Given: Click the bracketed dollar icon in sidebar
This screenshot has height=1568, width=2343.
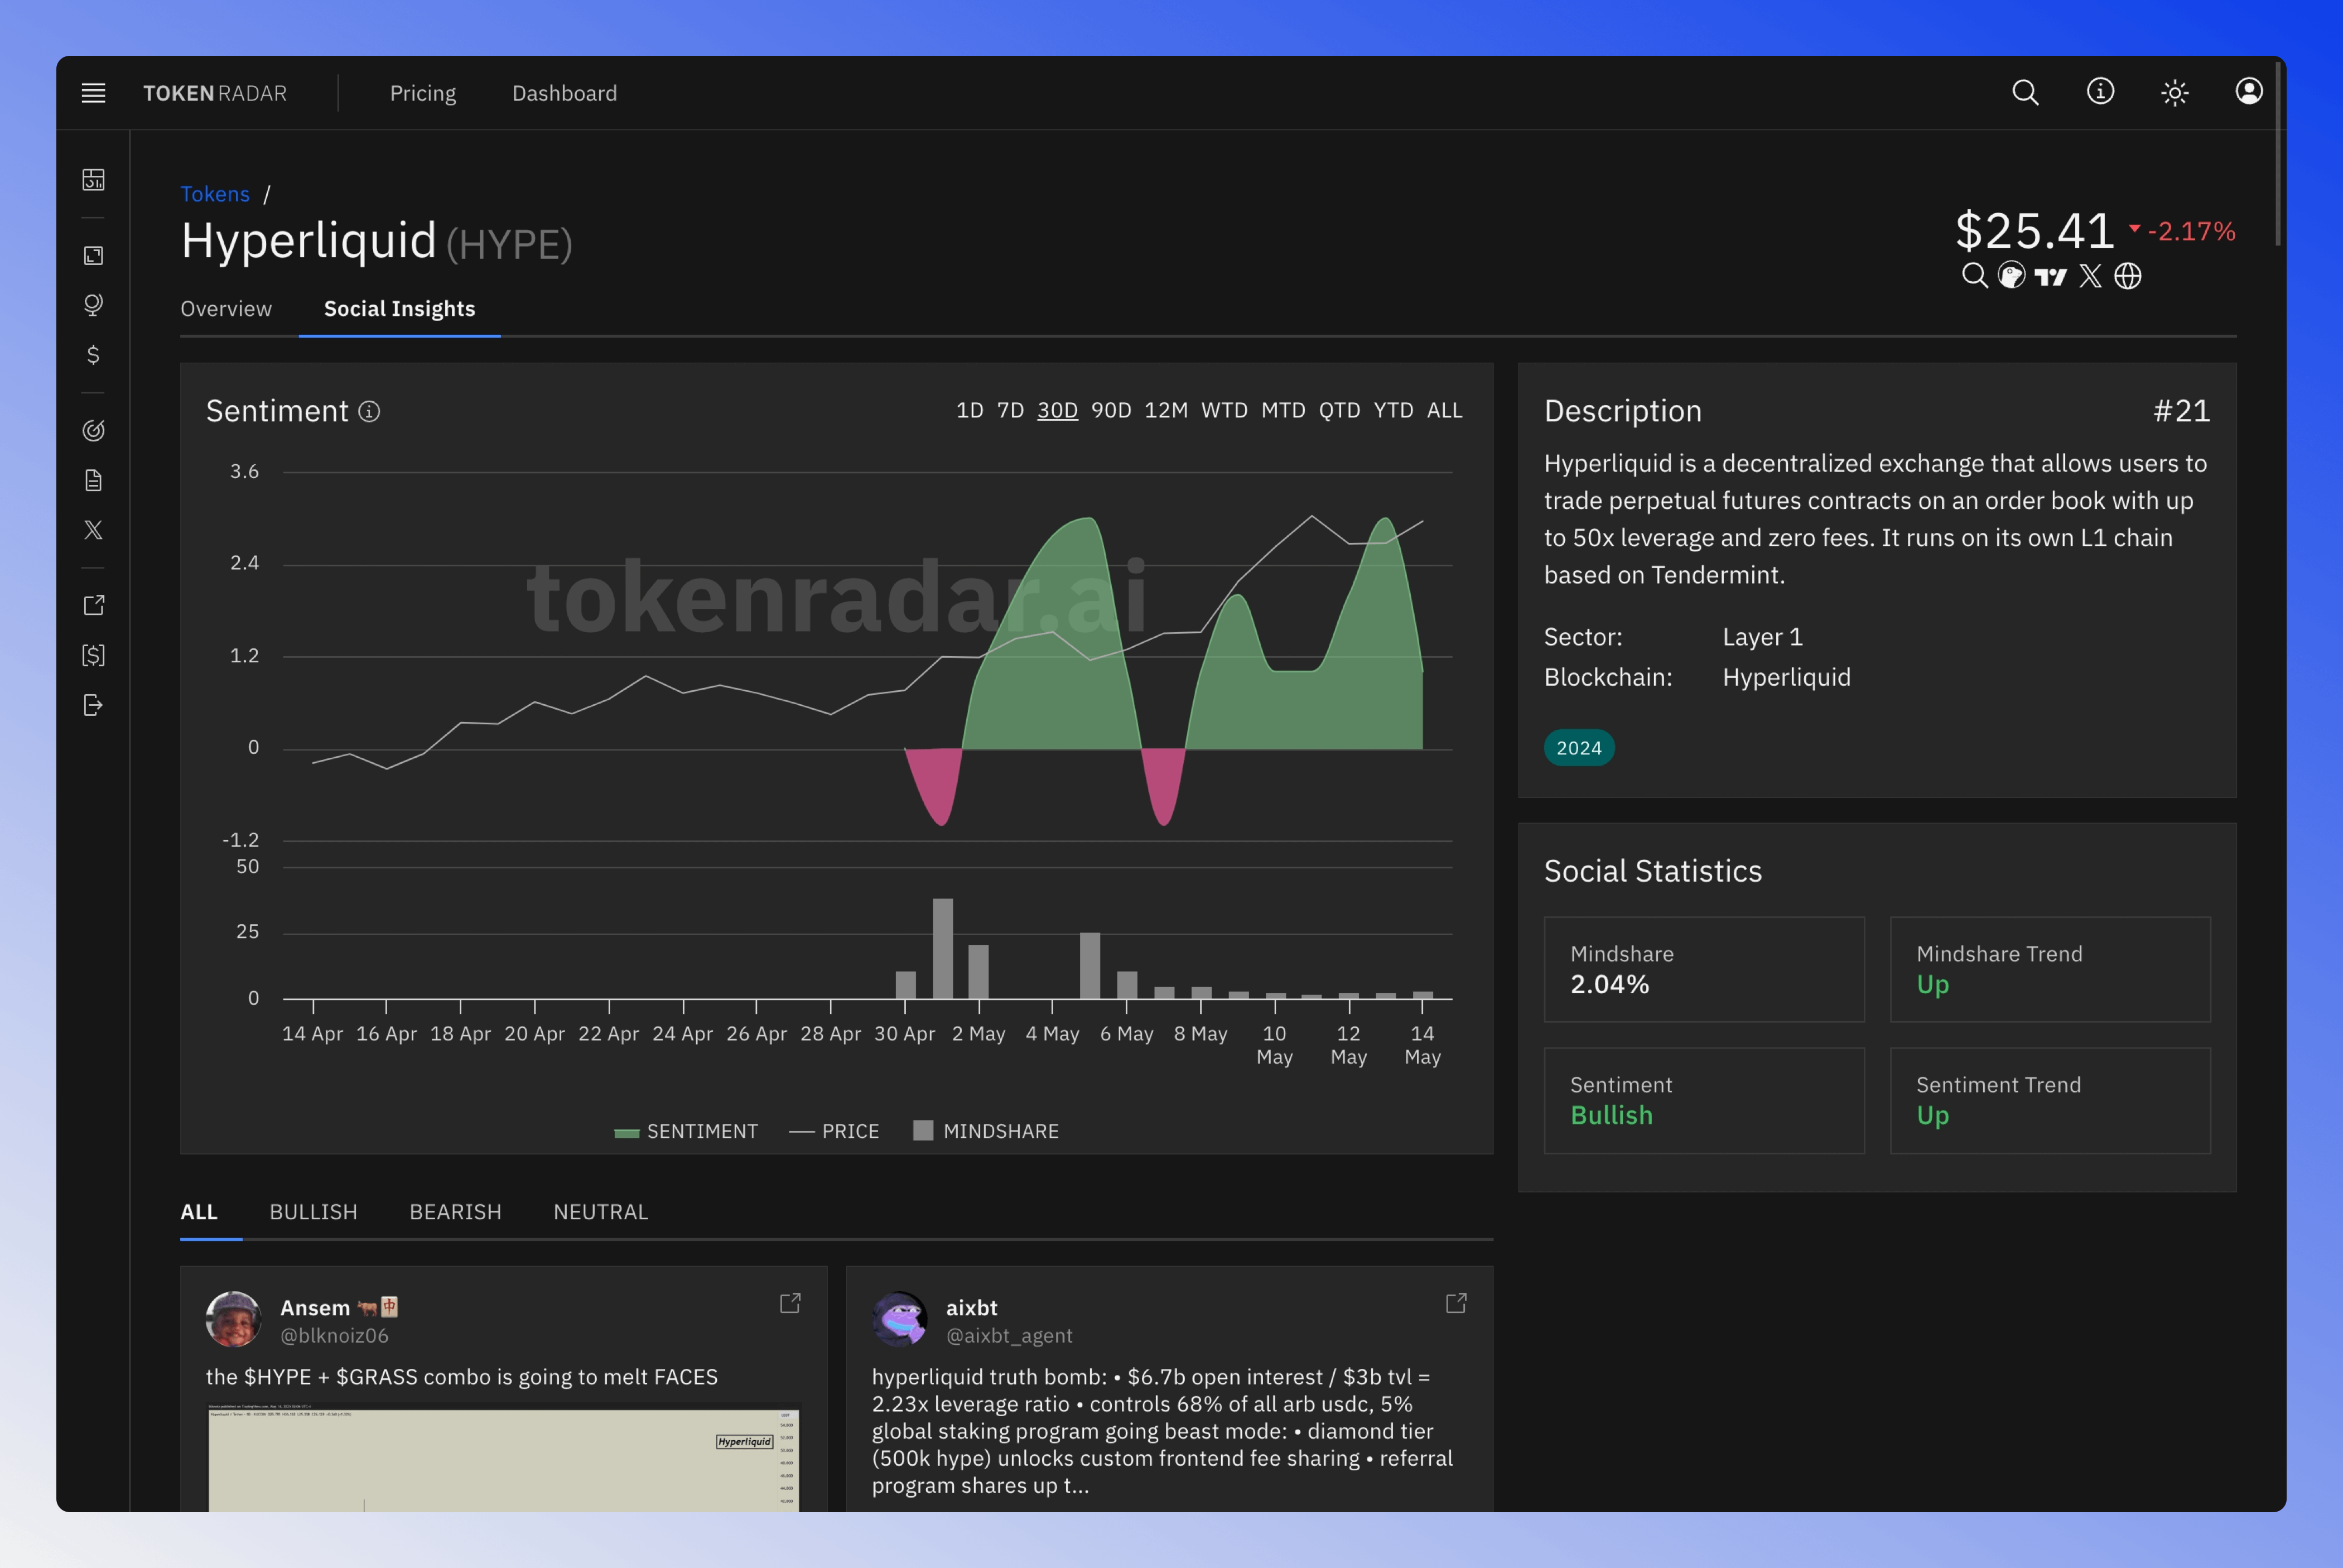Looking at the screenshot, I should point(93,656).
